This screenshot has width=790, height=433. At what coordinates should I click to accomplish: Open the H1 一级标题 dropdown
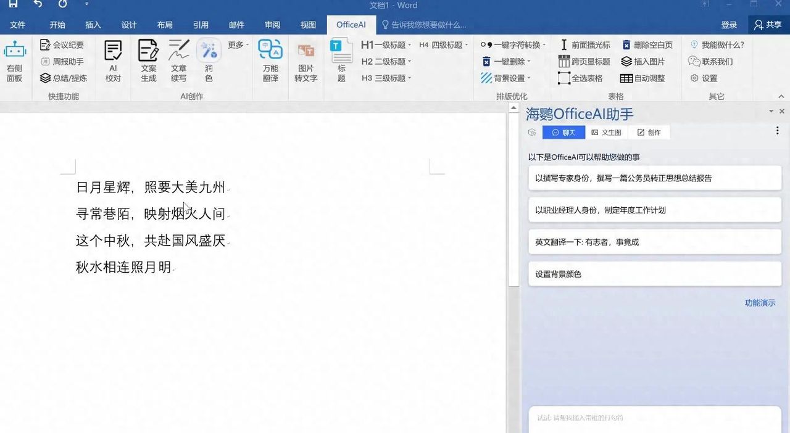[386, 45]
